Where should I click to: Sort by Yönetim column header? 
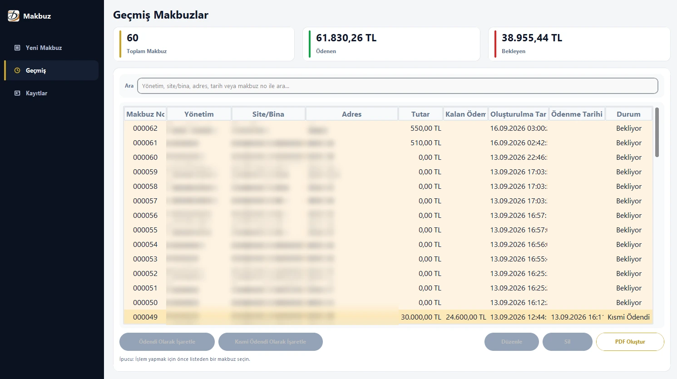click(199, 114)
